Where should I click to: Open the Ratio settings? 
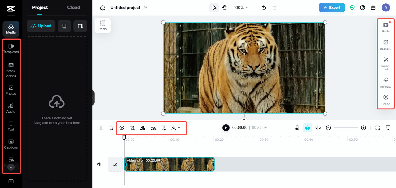coord(103,25)
